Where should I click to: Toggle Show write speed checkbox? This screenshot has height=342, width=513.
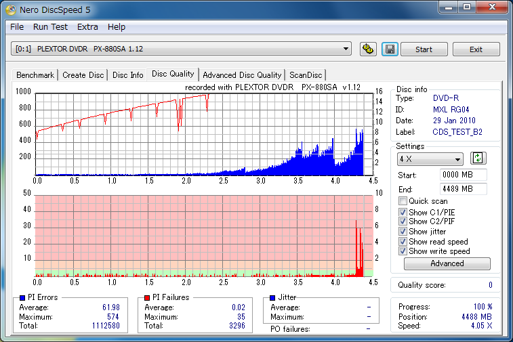tap(403, 251)
